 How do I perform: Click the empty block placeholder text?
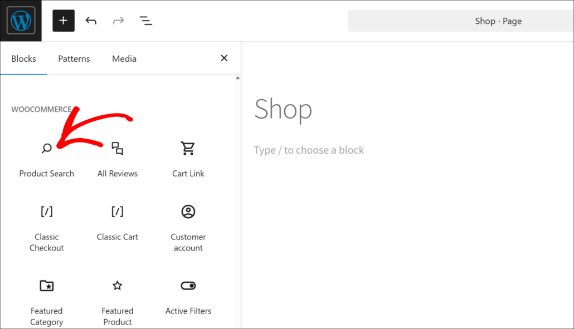[309, 150]
